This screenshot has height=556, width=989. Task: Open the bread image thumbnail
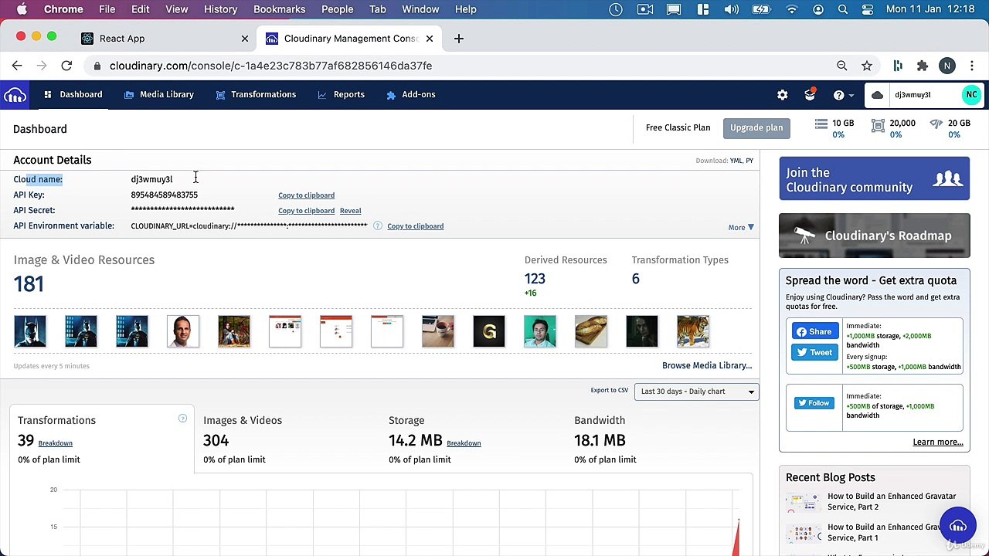point(591,331)
